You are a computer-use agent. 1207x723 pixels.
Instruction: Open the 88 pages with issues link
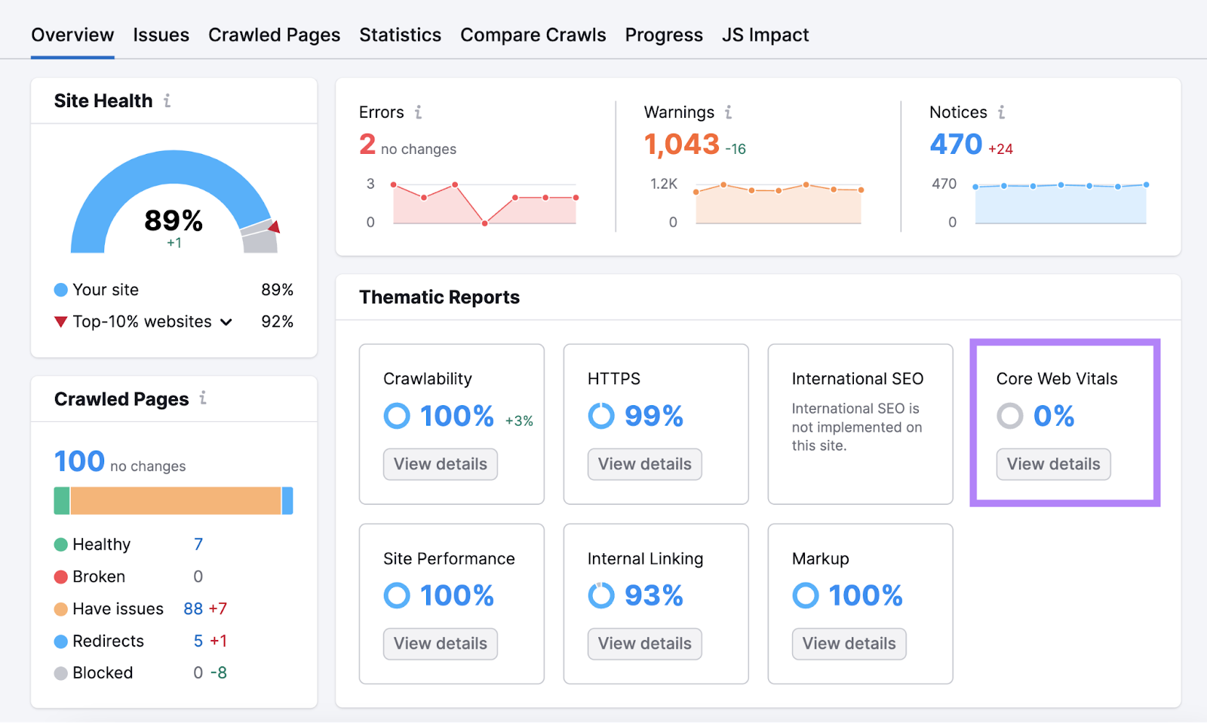coord(192,608)
